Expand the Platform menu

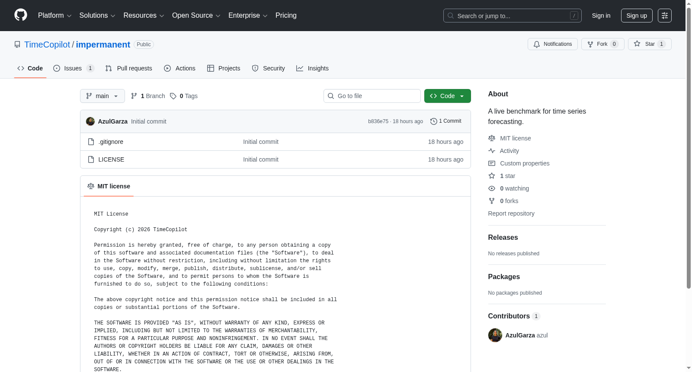coord(54,16)
